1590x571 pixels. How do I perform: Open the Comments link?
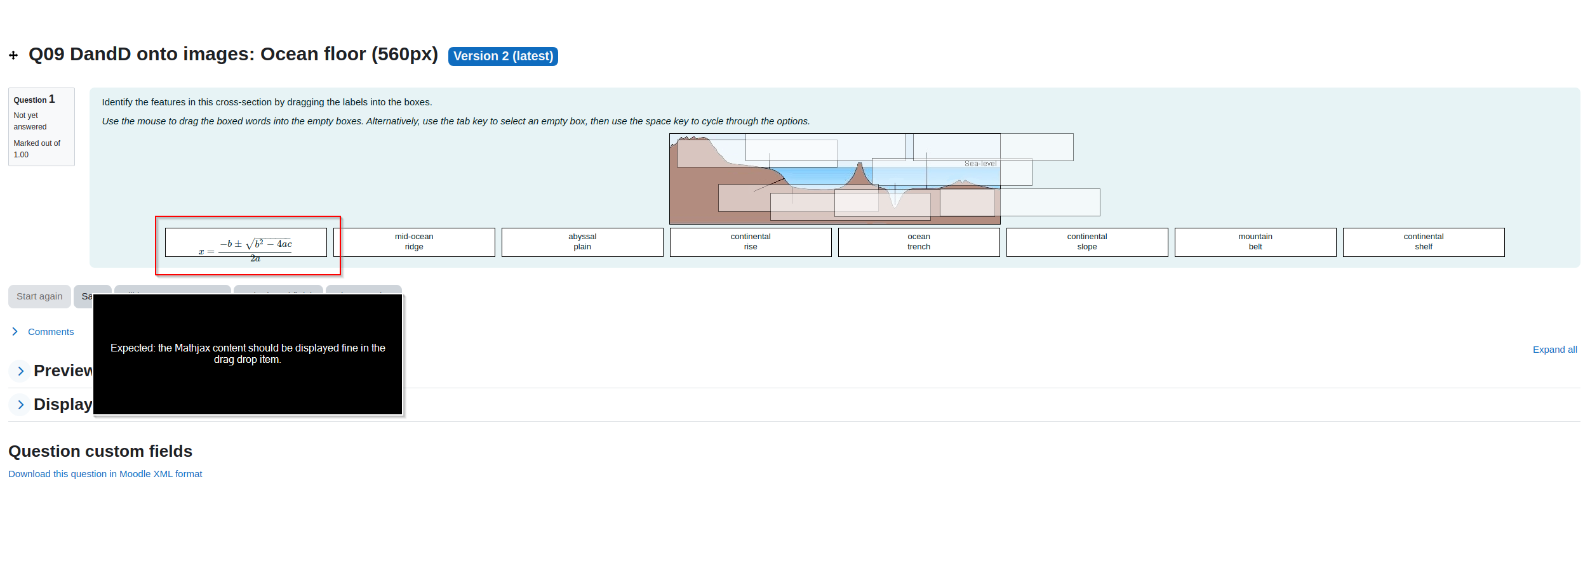51,332
